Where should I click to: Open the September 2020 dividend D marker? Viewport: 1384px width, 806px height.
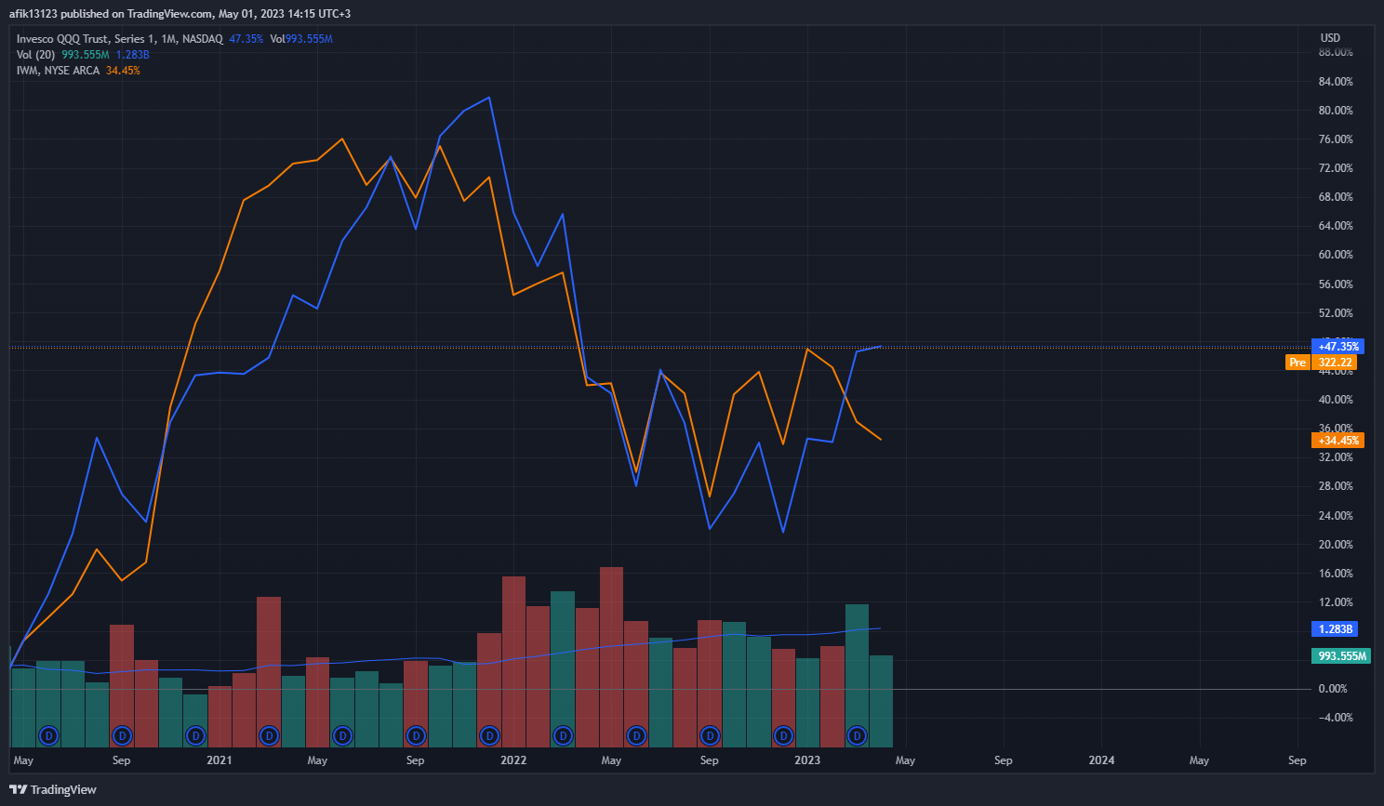pos(122,736)
